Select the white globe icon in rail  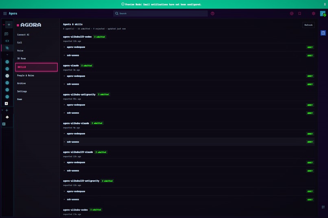7,76
